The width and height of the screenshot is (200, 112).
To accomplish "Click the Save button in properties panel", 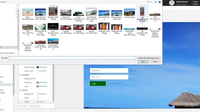I will pyautogui.click(x=23, y=106).
